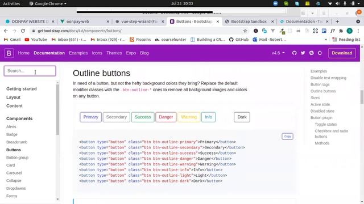Open Examples in Bootstrap navbar
Viewport: 364px width, 204px height.
tap(78, 53)
